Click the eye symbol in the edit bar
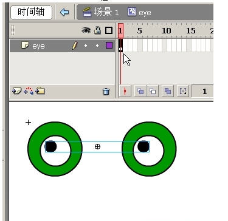The width and height of the screenshot is (228, 221). [x=139, y=12]
